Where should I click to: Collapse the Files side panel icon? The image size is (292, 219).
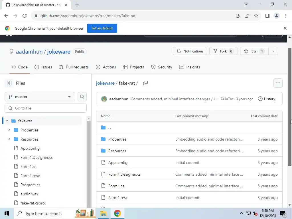pyautogui.click(x=9, y=83)
